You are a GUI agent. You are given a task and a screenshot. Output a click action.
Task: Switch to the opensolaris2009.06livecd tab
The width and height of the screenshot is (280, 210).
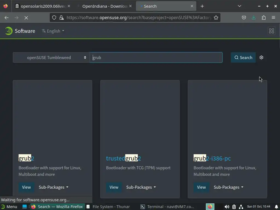(x=40, y=6)
